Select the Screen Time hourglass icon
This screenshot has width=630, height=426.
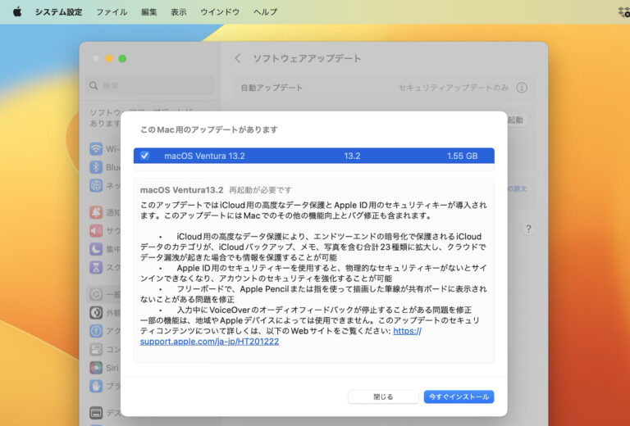click(x=96, y=268)
